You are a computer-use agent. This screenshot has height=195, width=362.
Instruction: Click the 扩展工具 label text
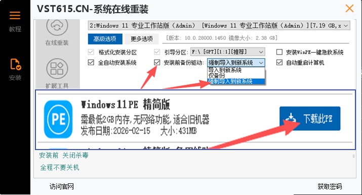57,86
